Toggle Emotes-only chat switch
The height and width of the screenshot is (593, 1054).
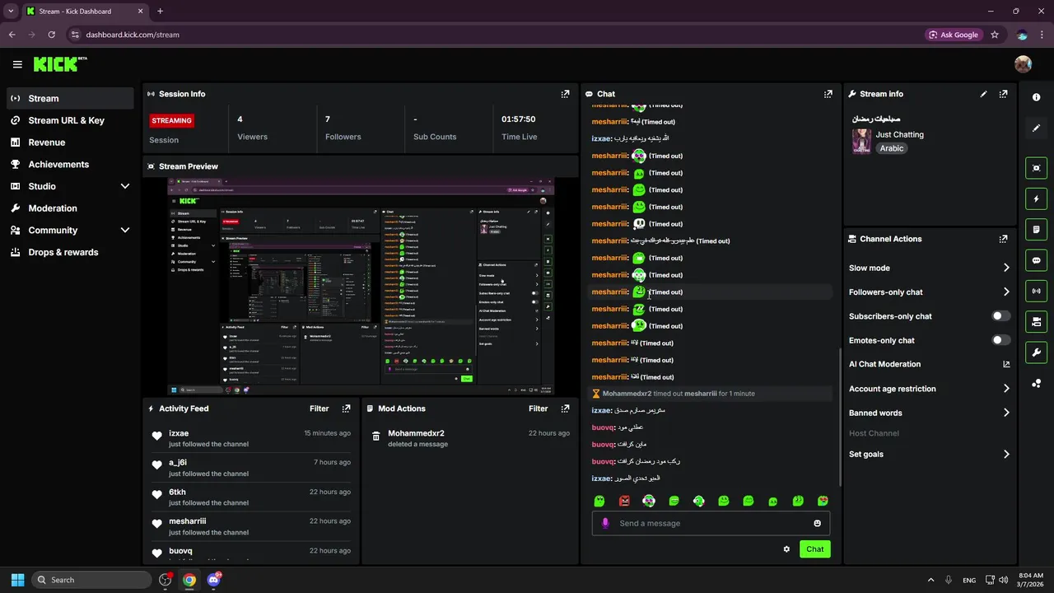point(1001,340)
